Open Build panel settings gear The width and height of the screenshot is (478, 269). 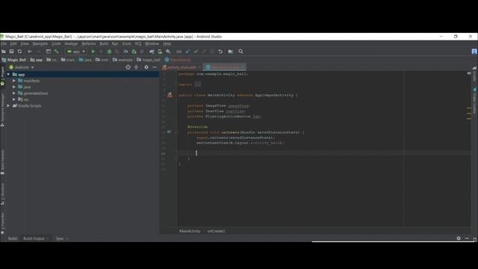click(x=459, y=238)
